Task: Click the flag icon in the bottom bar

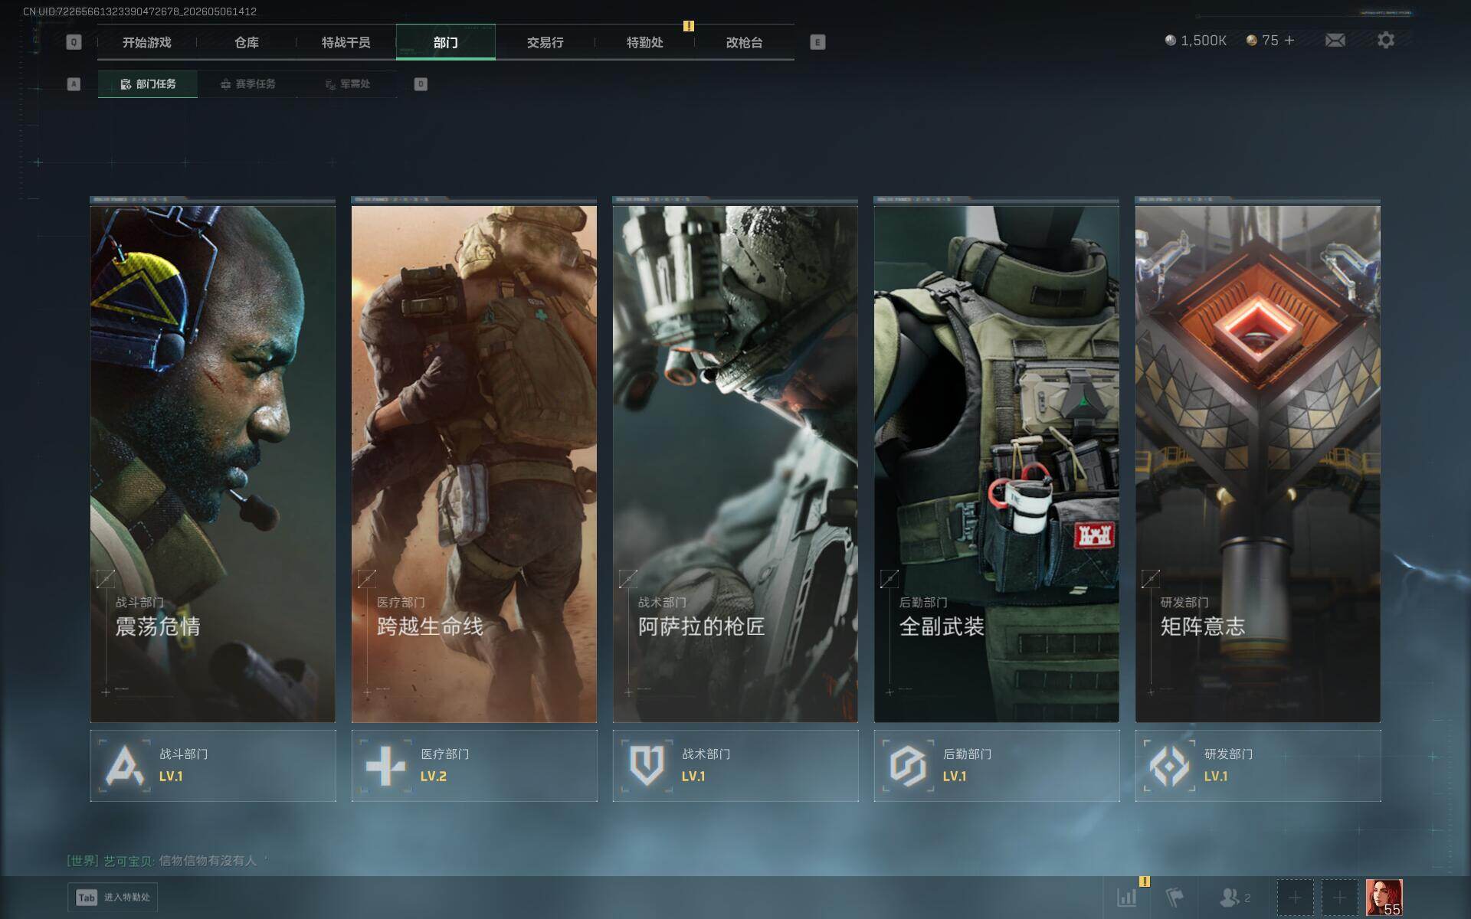Action: point(1175,898)
